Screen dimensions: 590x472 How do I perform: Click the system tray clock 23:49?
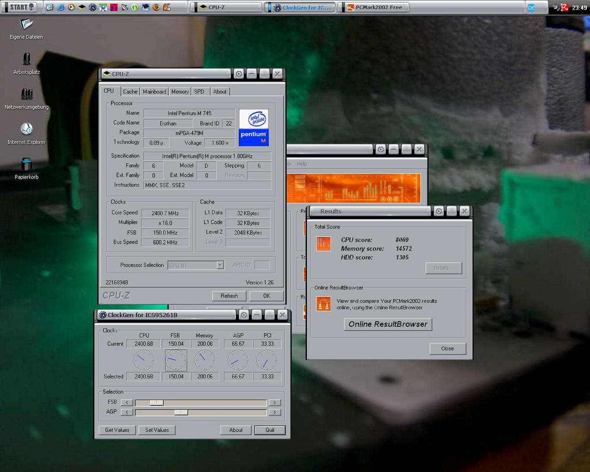click(581, 8)
